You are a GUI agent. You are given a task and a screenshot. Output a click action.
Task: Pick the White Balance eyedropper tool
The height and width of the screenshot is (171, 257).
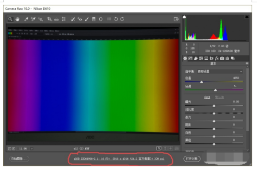26,19
